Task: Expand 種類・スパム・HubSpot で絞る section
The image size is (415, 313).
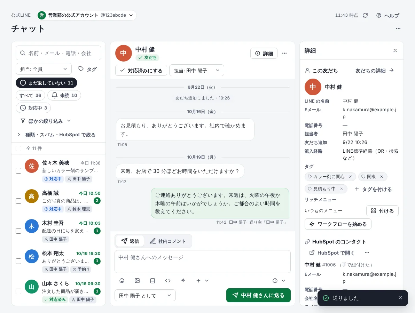Action: (x=56, y=135)
